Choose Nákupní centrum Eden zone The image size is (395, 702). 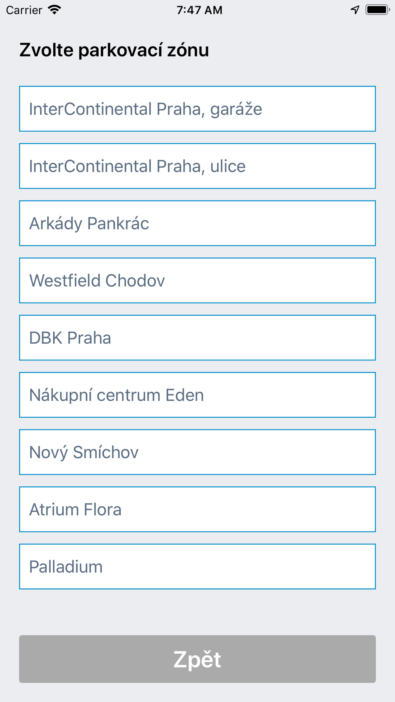197,395
